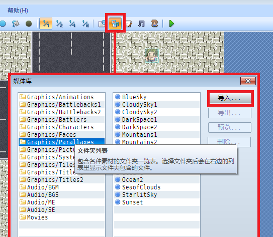Select the BlueSky file

coord(156,97)
